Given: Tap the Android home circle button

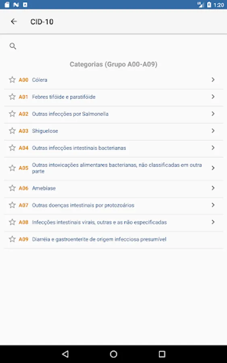Looking at the screenshot, I should tap(113, 354).
